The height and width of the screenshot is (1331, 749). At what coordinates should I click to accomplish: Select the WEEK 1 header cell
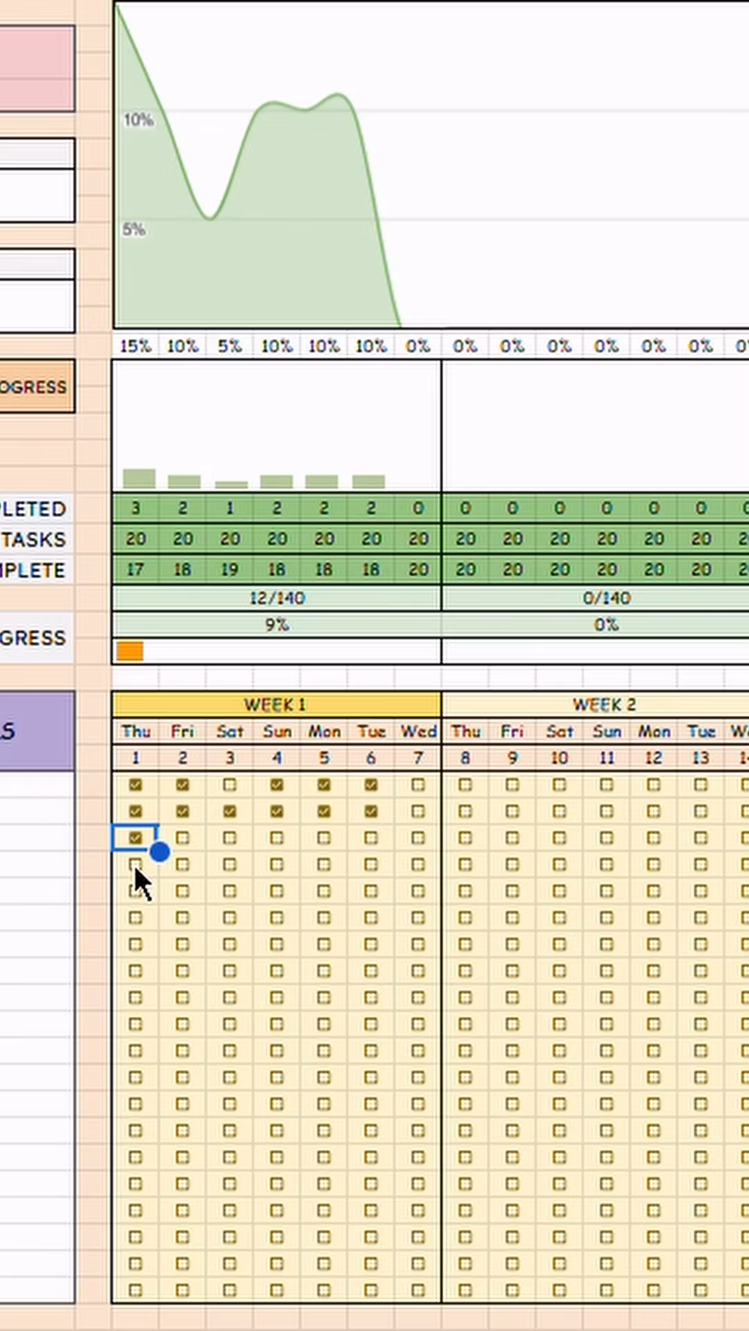coord(276,704)
